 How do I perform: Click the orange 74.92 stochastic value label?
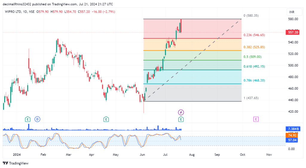pyautogui.click(x=292, y=135)
